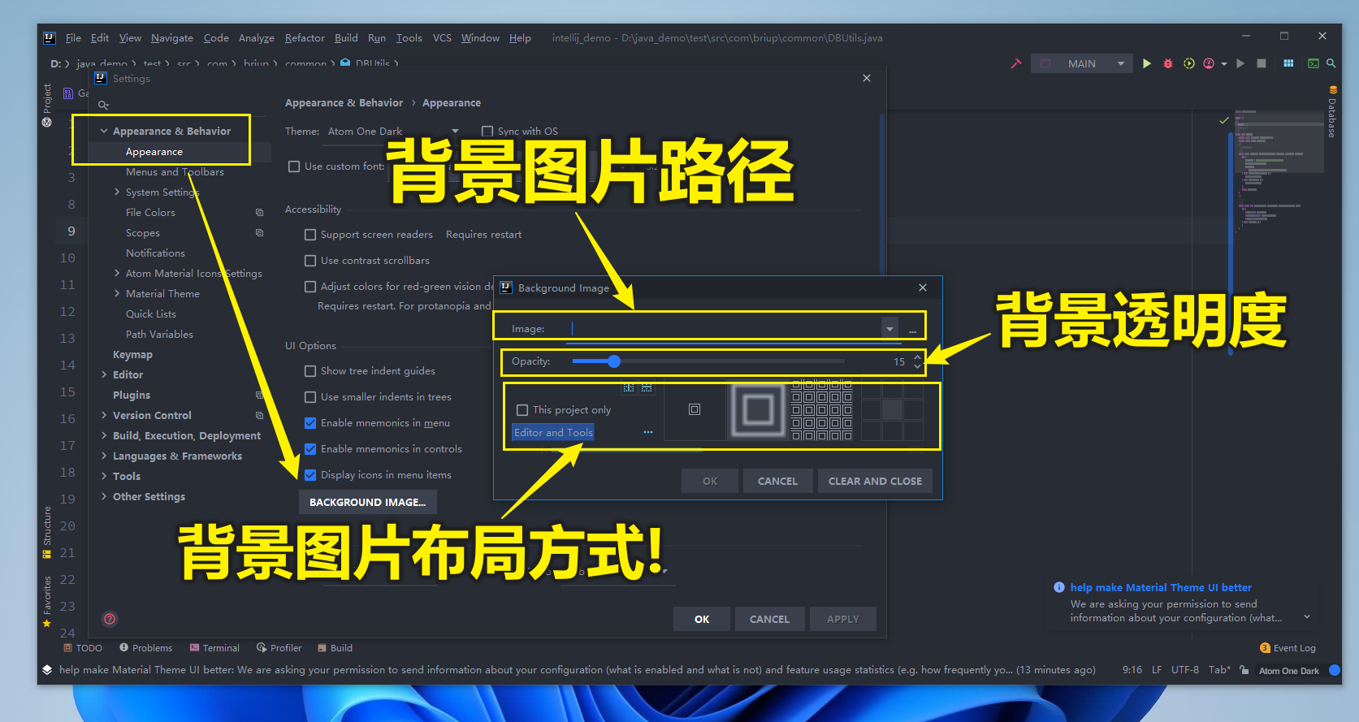This screenshot has height=722, width=1359.
Task: Check Support screen readers
Action: (310, 235)
